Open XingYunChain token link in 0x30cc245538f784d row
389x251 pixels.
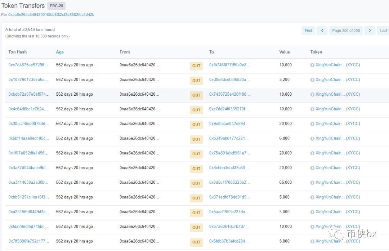click(337, 124)
